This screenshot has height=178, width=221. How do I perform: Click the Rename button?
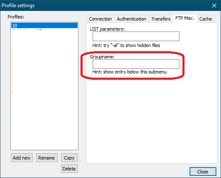(47, 158)
